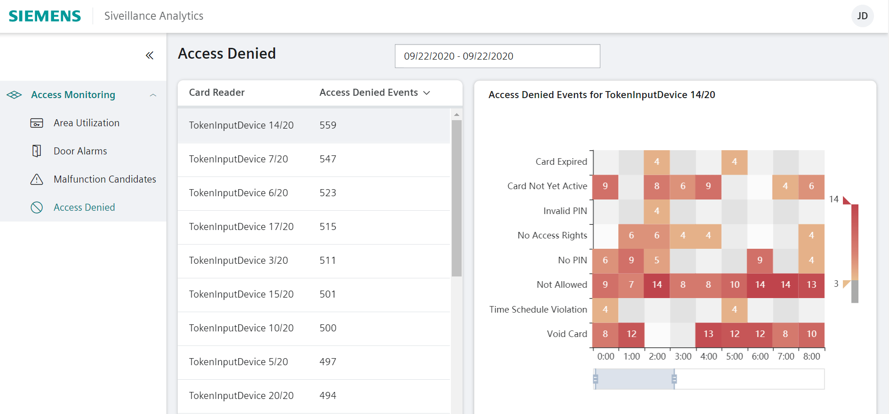Click the upper handle of color legend at 14
The width and height of the screenshot is (889, 414).
[x=847, y=200]
